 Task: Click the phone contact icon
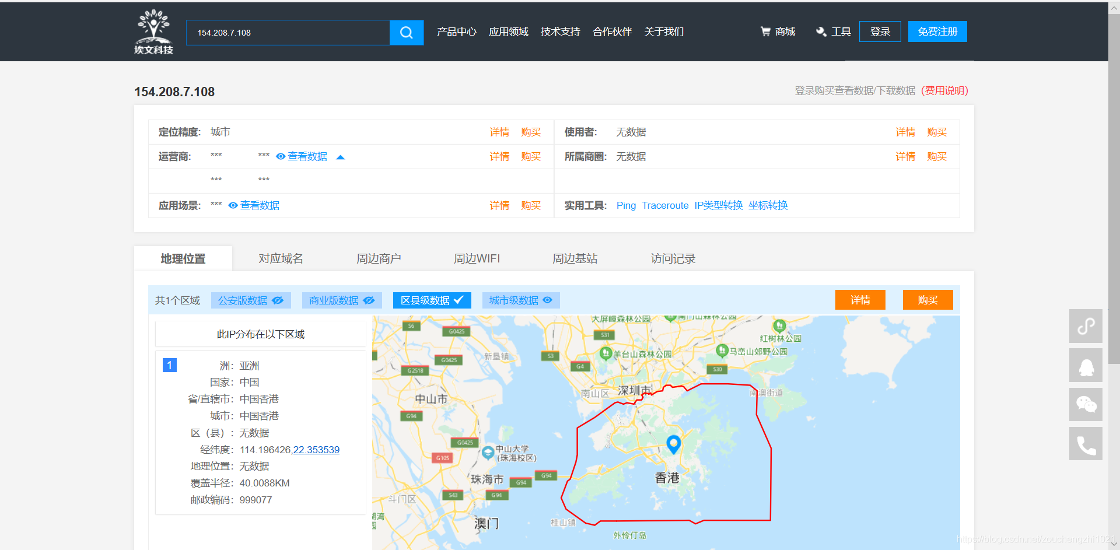coord(1086,444)
